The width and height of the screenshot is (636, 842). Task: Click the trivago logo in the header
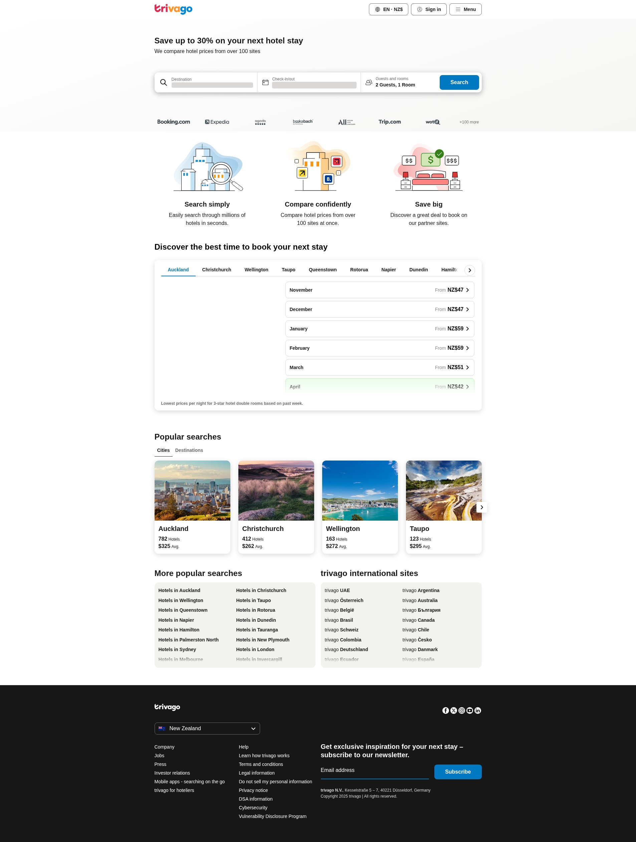click(x=173, y=9)
